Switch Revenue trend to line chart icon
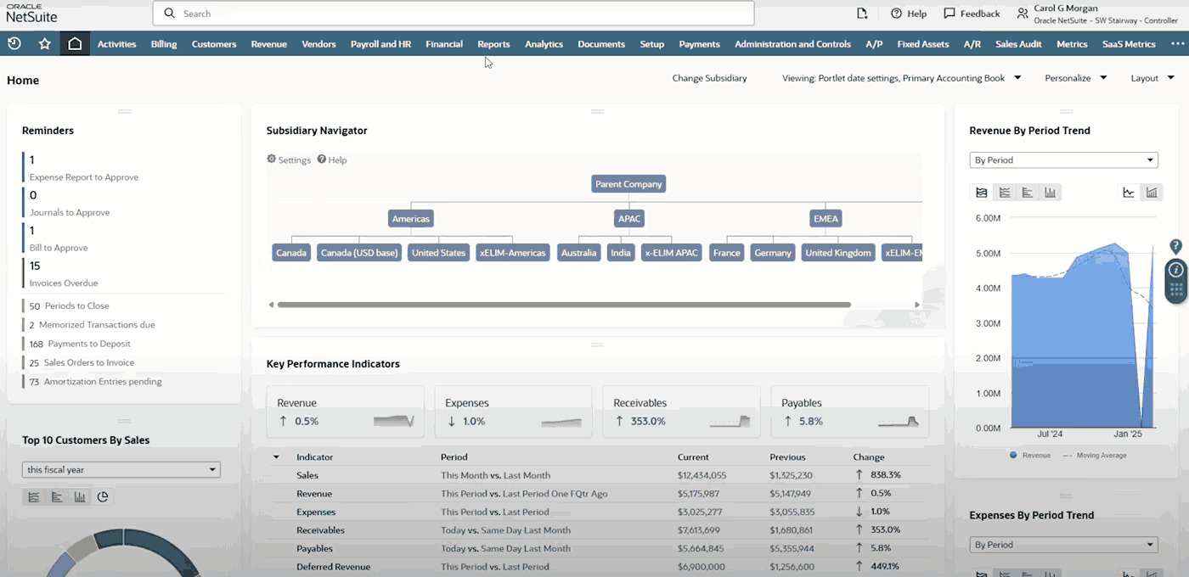Viewport: 1189px width, 577px height. tap(1129, 193)
